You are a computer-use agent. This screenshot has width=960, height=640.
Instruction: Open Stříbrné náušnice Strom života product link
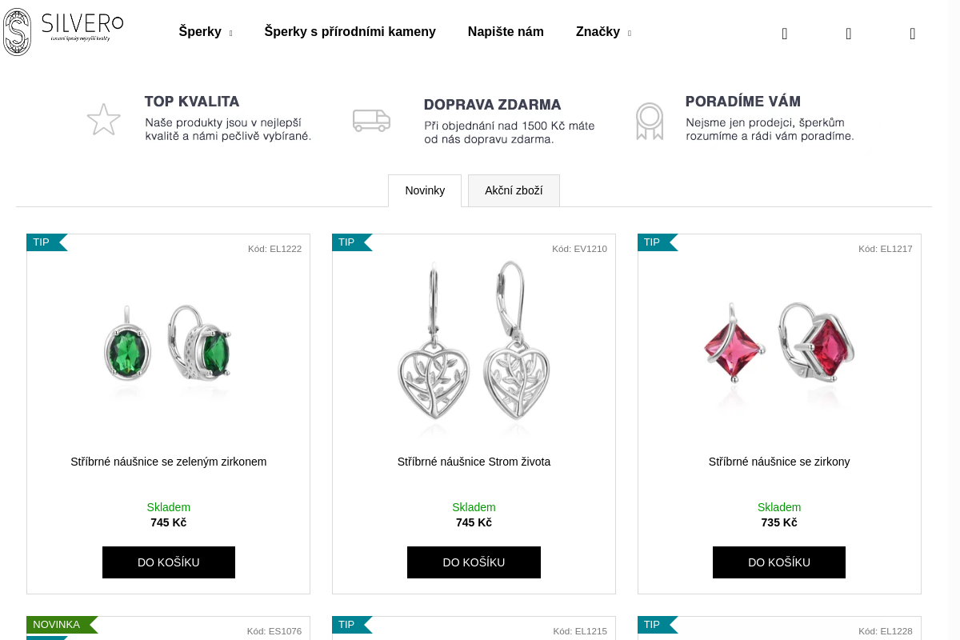[474, 462]
